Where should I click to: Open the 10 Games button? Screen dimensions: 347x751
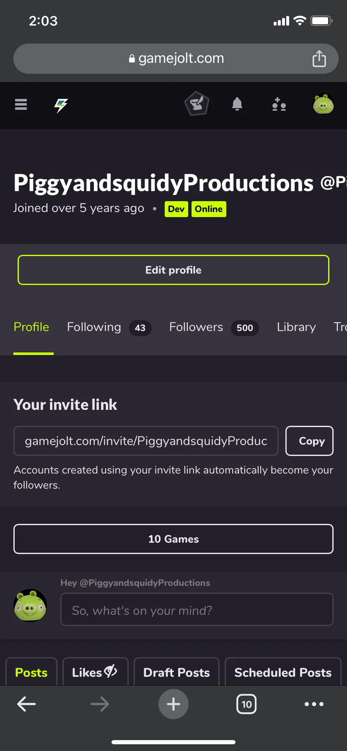[173, 539]
